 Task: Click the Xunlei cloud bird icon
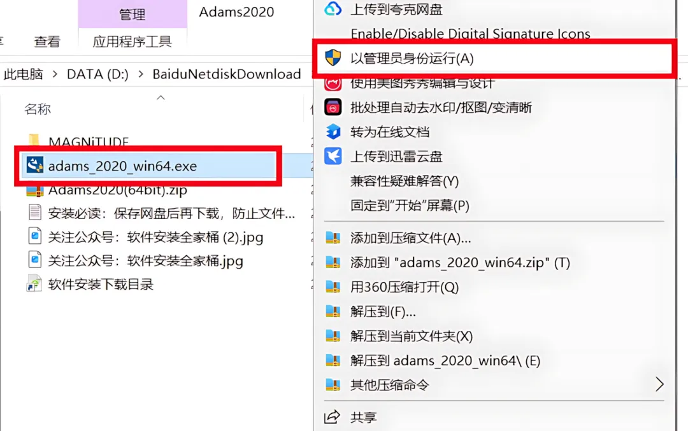tap(333, 156)
